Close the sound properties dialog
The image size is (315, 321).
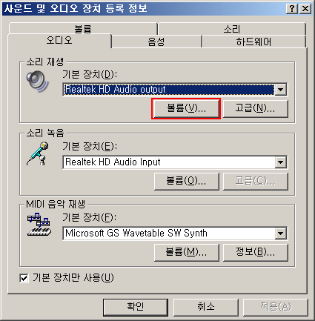pos(305,9)
